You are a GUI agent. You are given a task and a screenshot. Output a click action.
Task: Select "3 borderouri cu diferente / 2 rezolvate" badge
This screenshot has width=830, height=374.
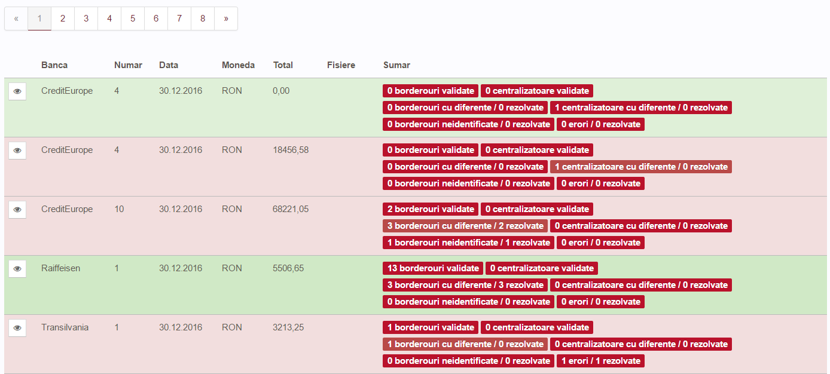465,226
